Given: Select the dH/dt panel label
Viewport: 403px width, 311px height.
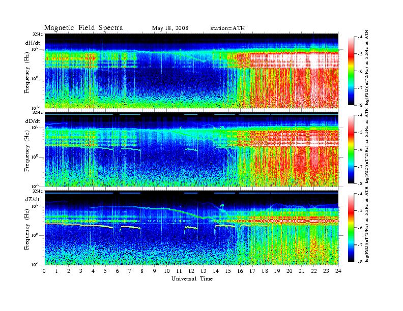Looking at the screenshot, I should pos(33,43).
